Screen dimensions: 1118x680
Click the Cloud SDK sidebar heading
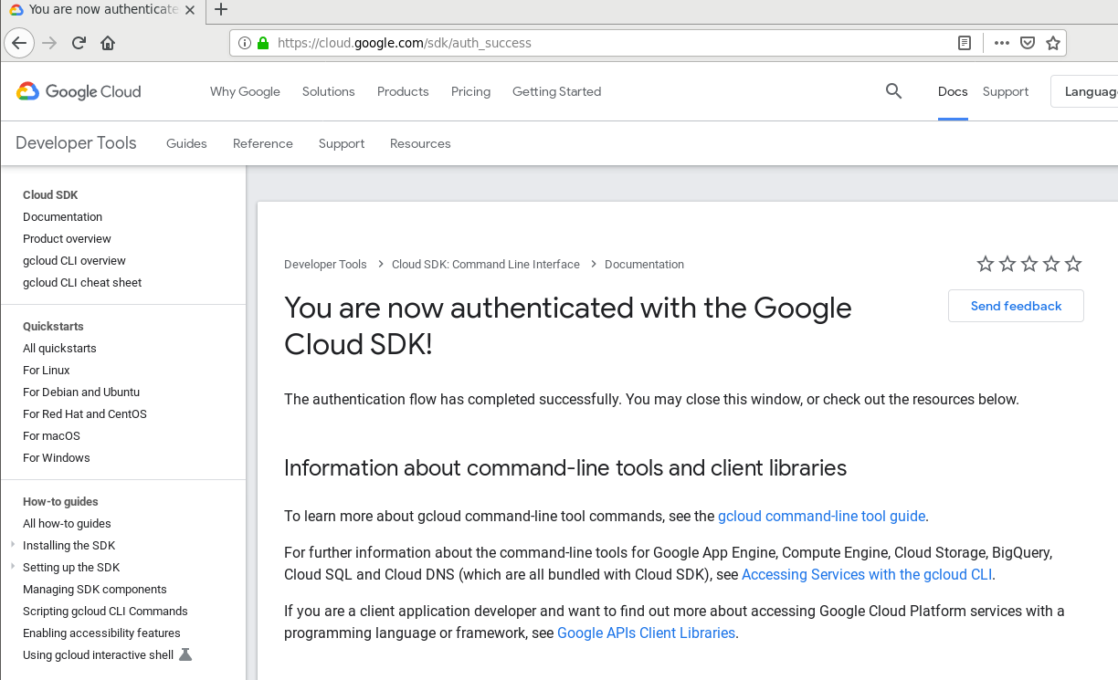coord(50,194)
